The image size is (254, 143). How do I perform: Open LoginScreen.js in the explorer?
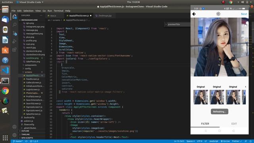(33, 89)
